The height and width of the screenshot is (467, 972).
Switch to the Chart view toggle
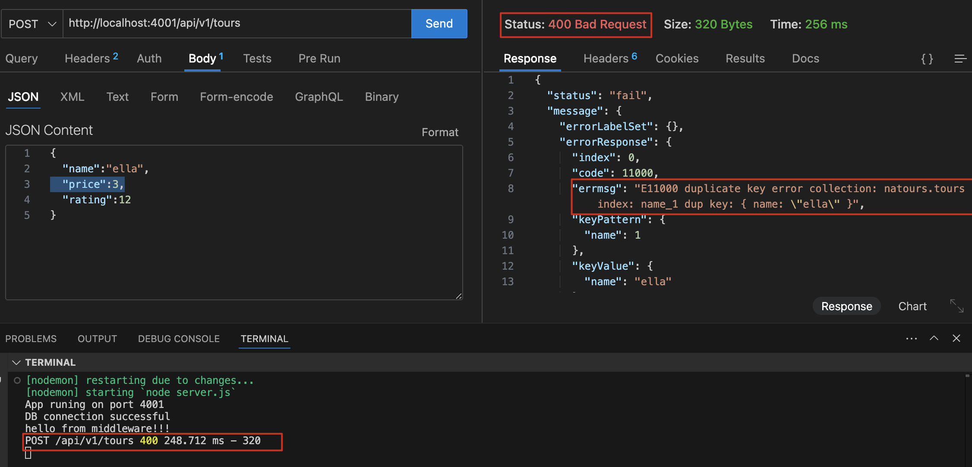pyautogui.click(x=912, y=306)
